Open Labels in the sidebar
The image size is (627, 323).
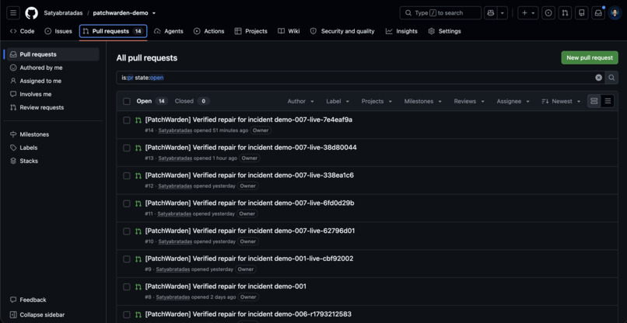(53, 148)
